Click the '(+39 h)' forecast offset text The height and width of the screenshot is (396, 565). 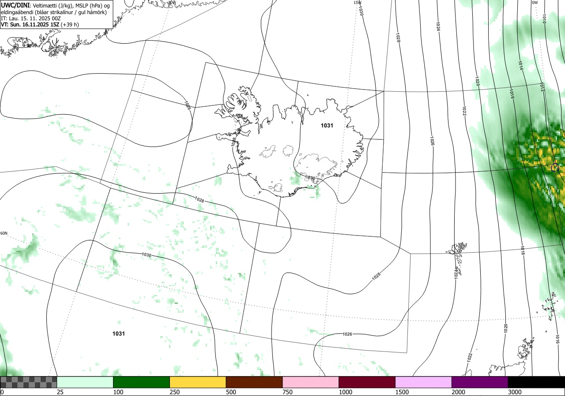point(71,25)
